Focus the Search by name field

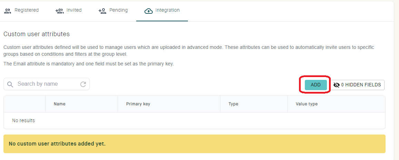[x=47, y=84]
